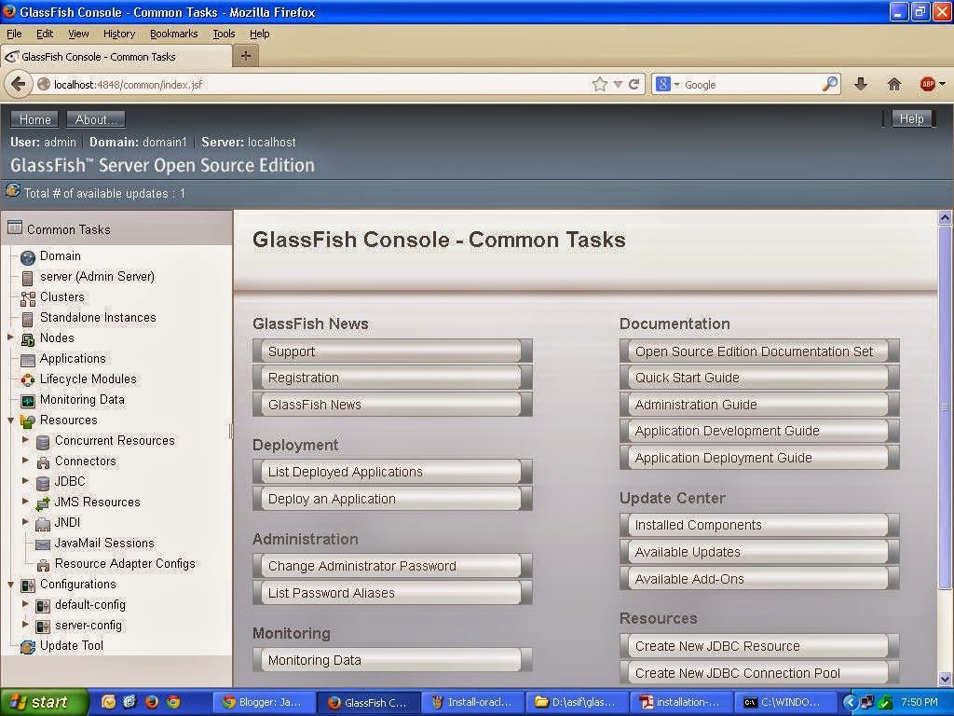Image resolution: width=954 pixels, height=716 pixels.
Task: Click the Lifecycle Modules icon
Action: click(27, 380)
